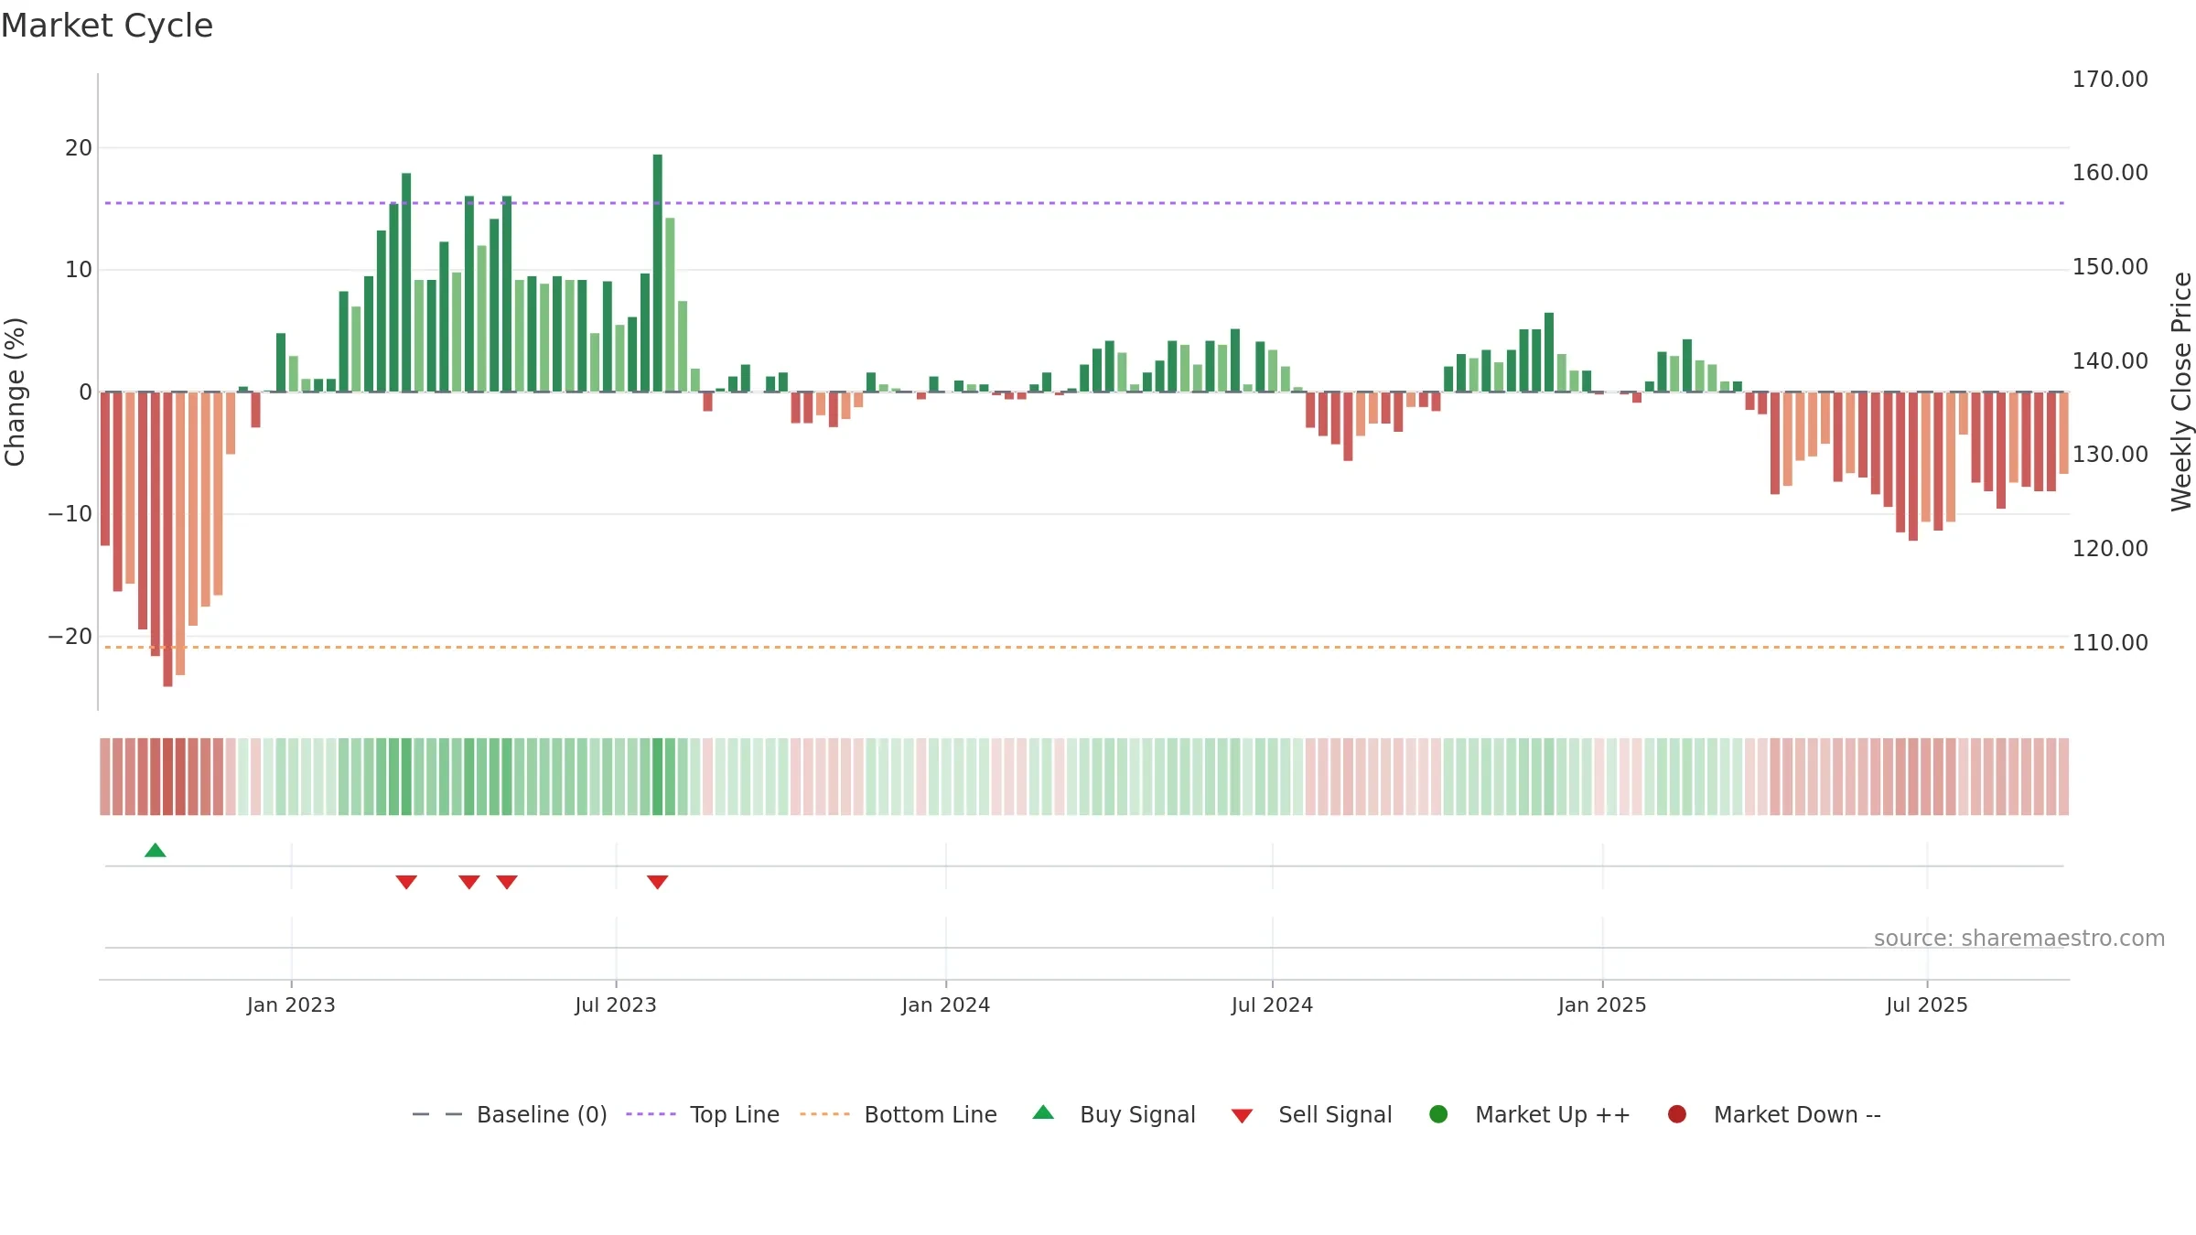
Task: Click the −20 change-percent axis tick
Action: (x=70, y=637)
